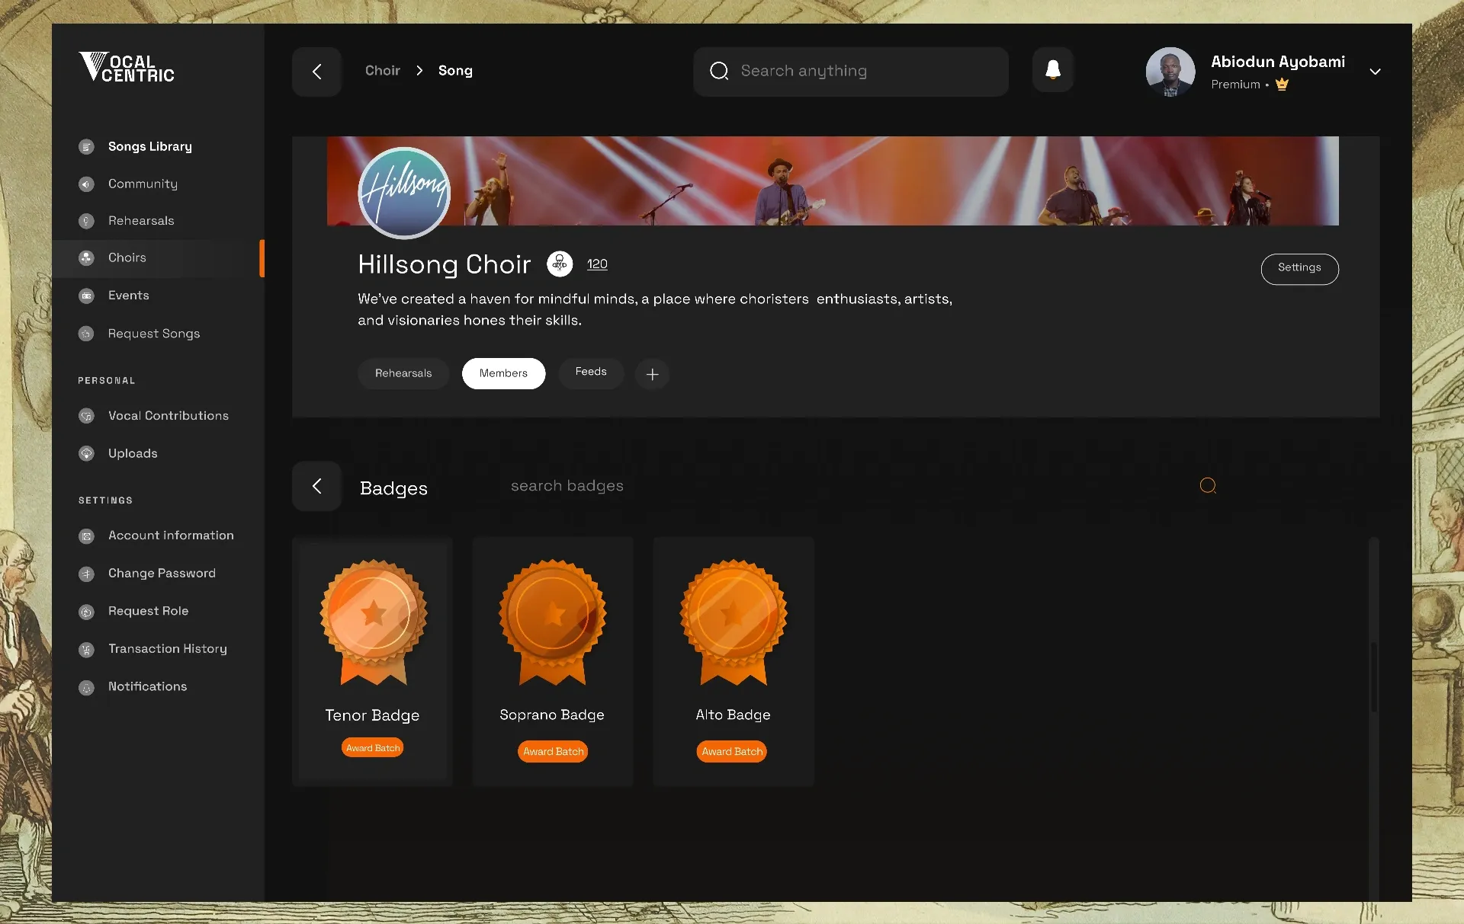
Task: Click the Request Role icon
Action: [x=86, y=612]
